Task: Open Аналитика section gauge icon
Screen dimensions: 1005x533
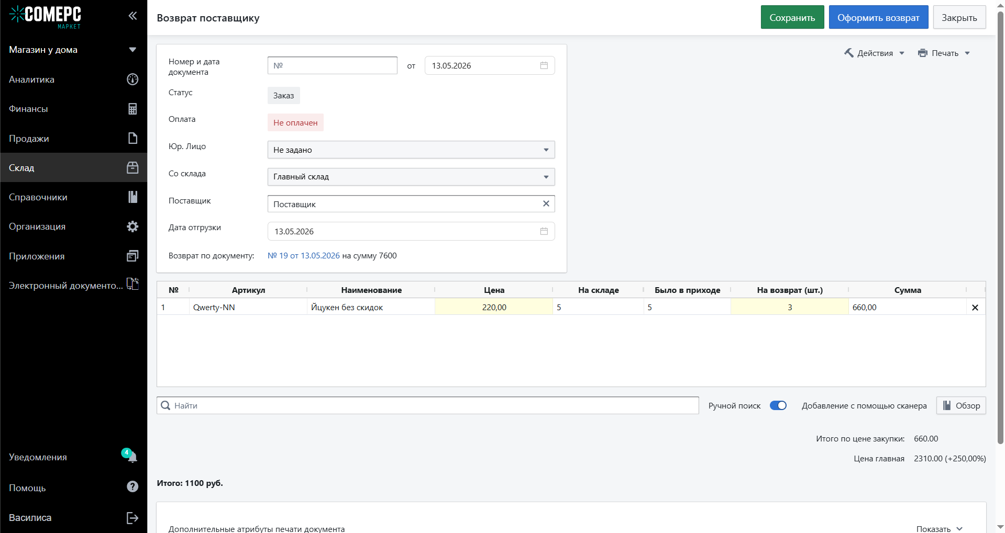Action: [132, 79]
